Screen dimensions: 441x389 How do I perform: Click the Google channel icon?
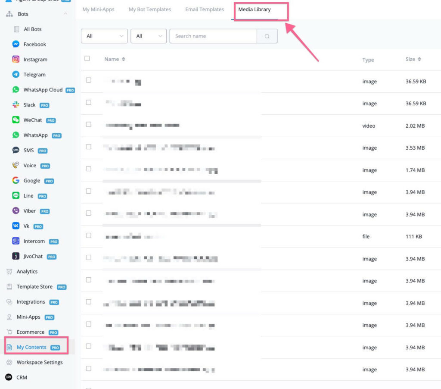16,181
